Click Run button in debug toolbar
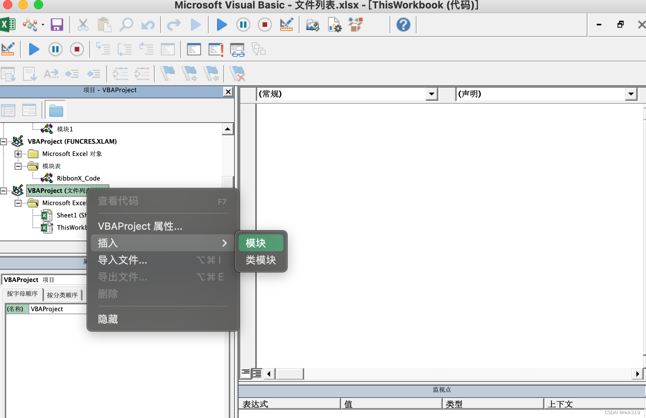Screen dimensions: 646x418 coord(34,49)
